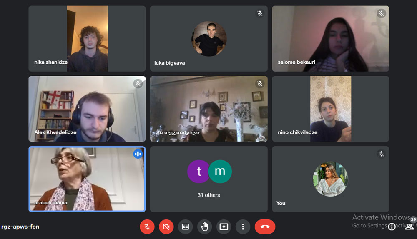Click muted mic icon on Alex Khvedelidze tile
The width and height of the screenshot is (417, 239).
point(138,84)
